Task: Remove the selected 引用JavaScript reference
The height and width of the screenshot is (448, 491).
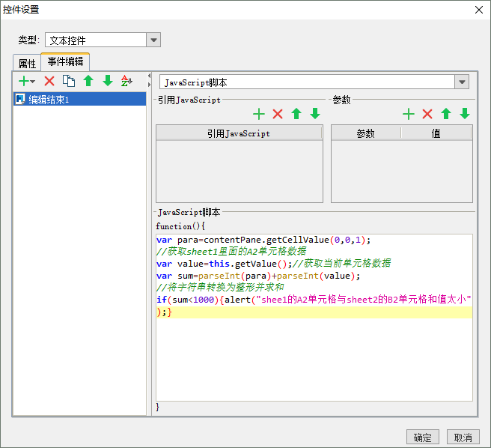Action: (278, 114)
